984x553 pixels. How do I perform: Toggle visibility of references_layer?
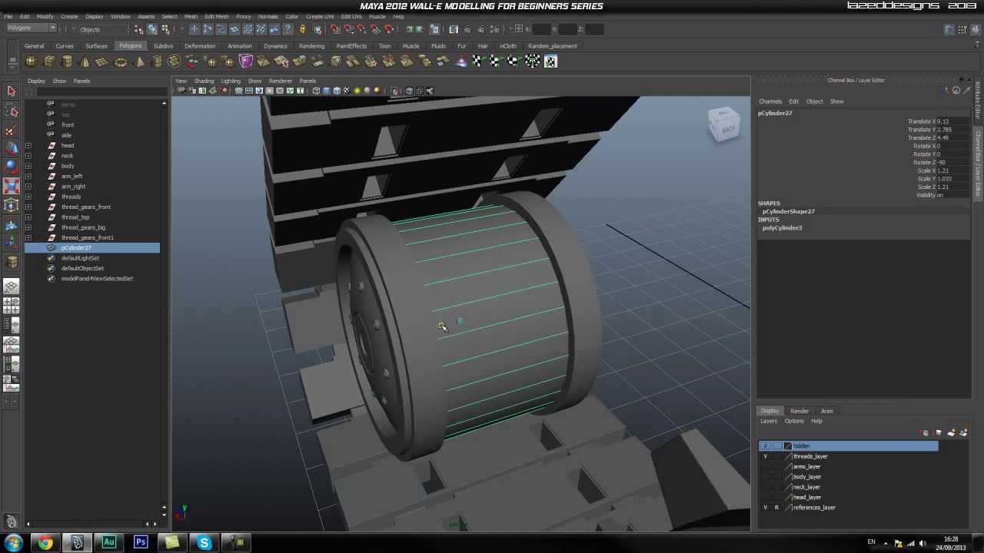tap(765, 508)
